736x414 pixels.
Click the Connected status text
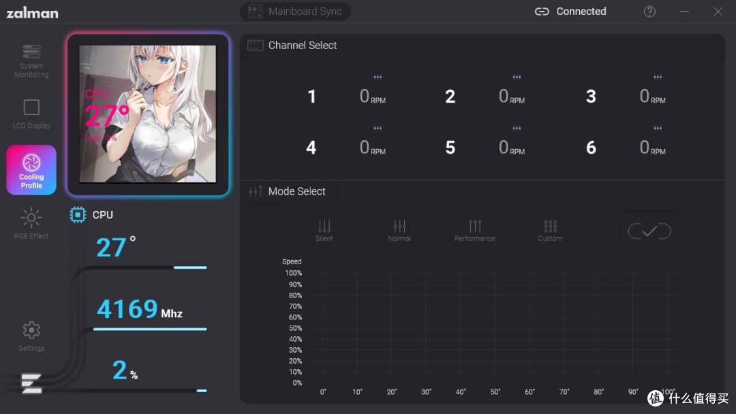[581, 12]
